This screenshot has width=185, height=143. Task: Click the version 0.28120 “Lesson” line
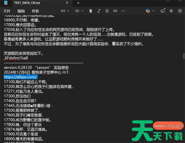coord(36,68)
